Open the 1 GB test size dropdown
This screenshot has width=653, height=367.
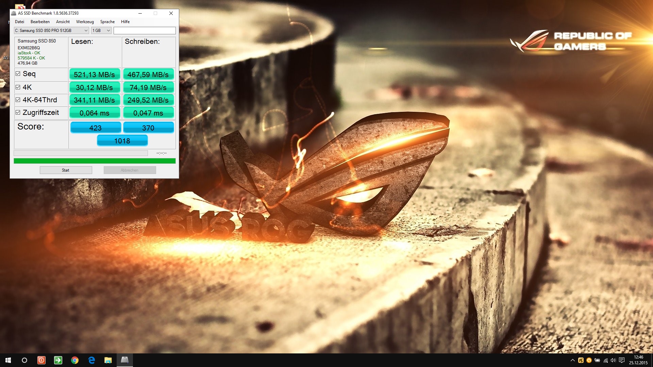coord(101,31)
